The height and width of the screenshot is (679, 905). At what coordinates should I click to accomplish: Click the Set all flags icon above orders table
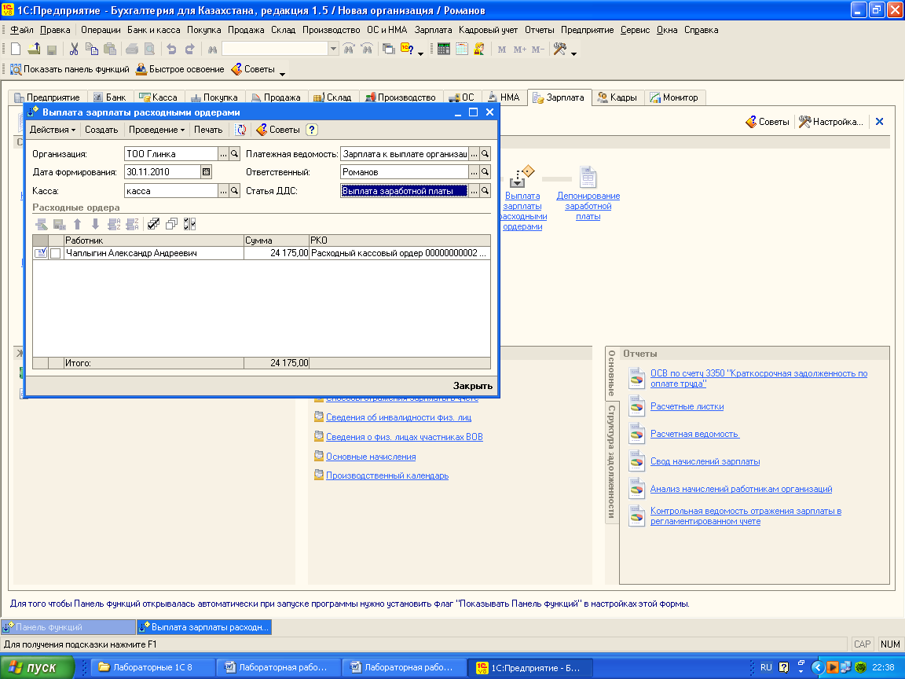(x=153, y=224)
